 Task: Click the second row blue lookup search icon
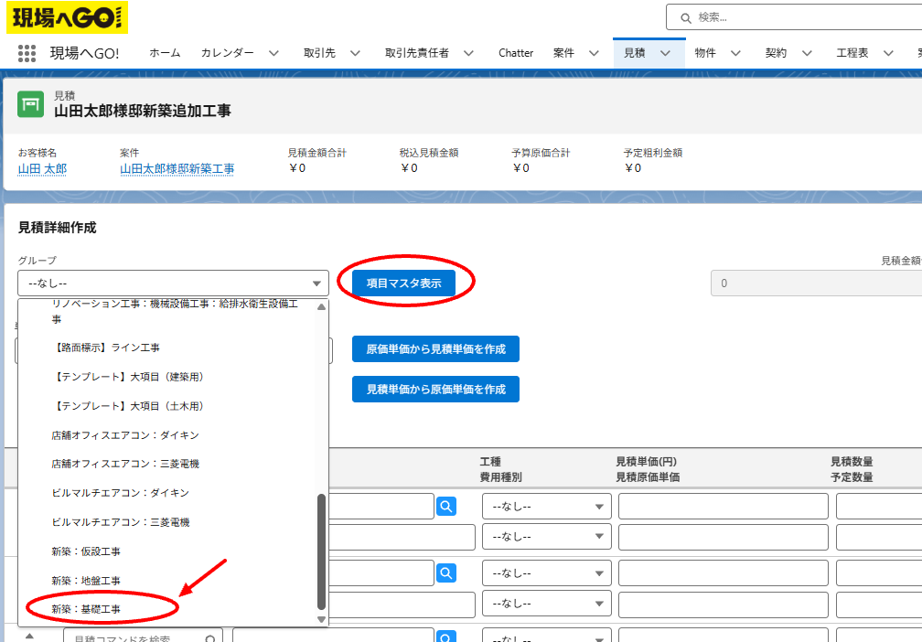point(446,572)
